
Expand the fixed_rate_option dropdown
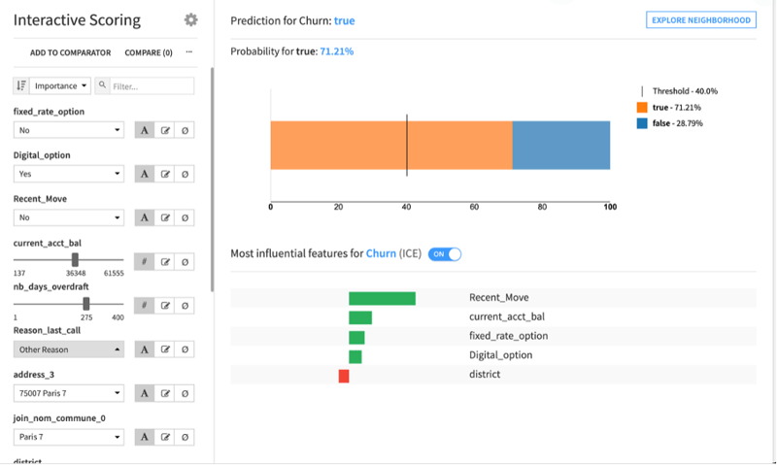coord(69,130)
